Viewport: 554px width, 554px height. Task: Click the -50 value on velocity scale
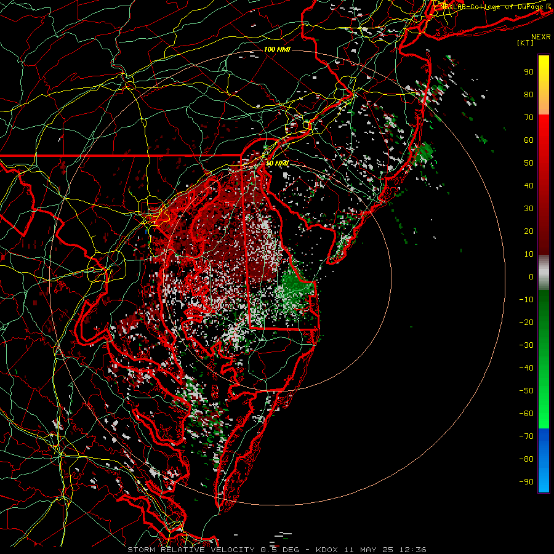point(526,391)
